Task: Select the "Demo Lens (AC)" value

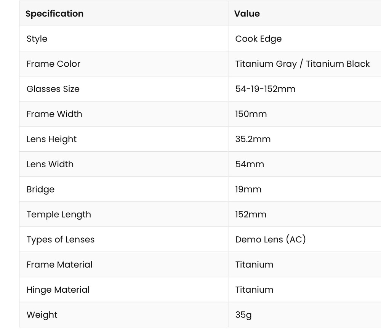Action: tap(270, 240)
